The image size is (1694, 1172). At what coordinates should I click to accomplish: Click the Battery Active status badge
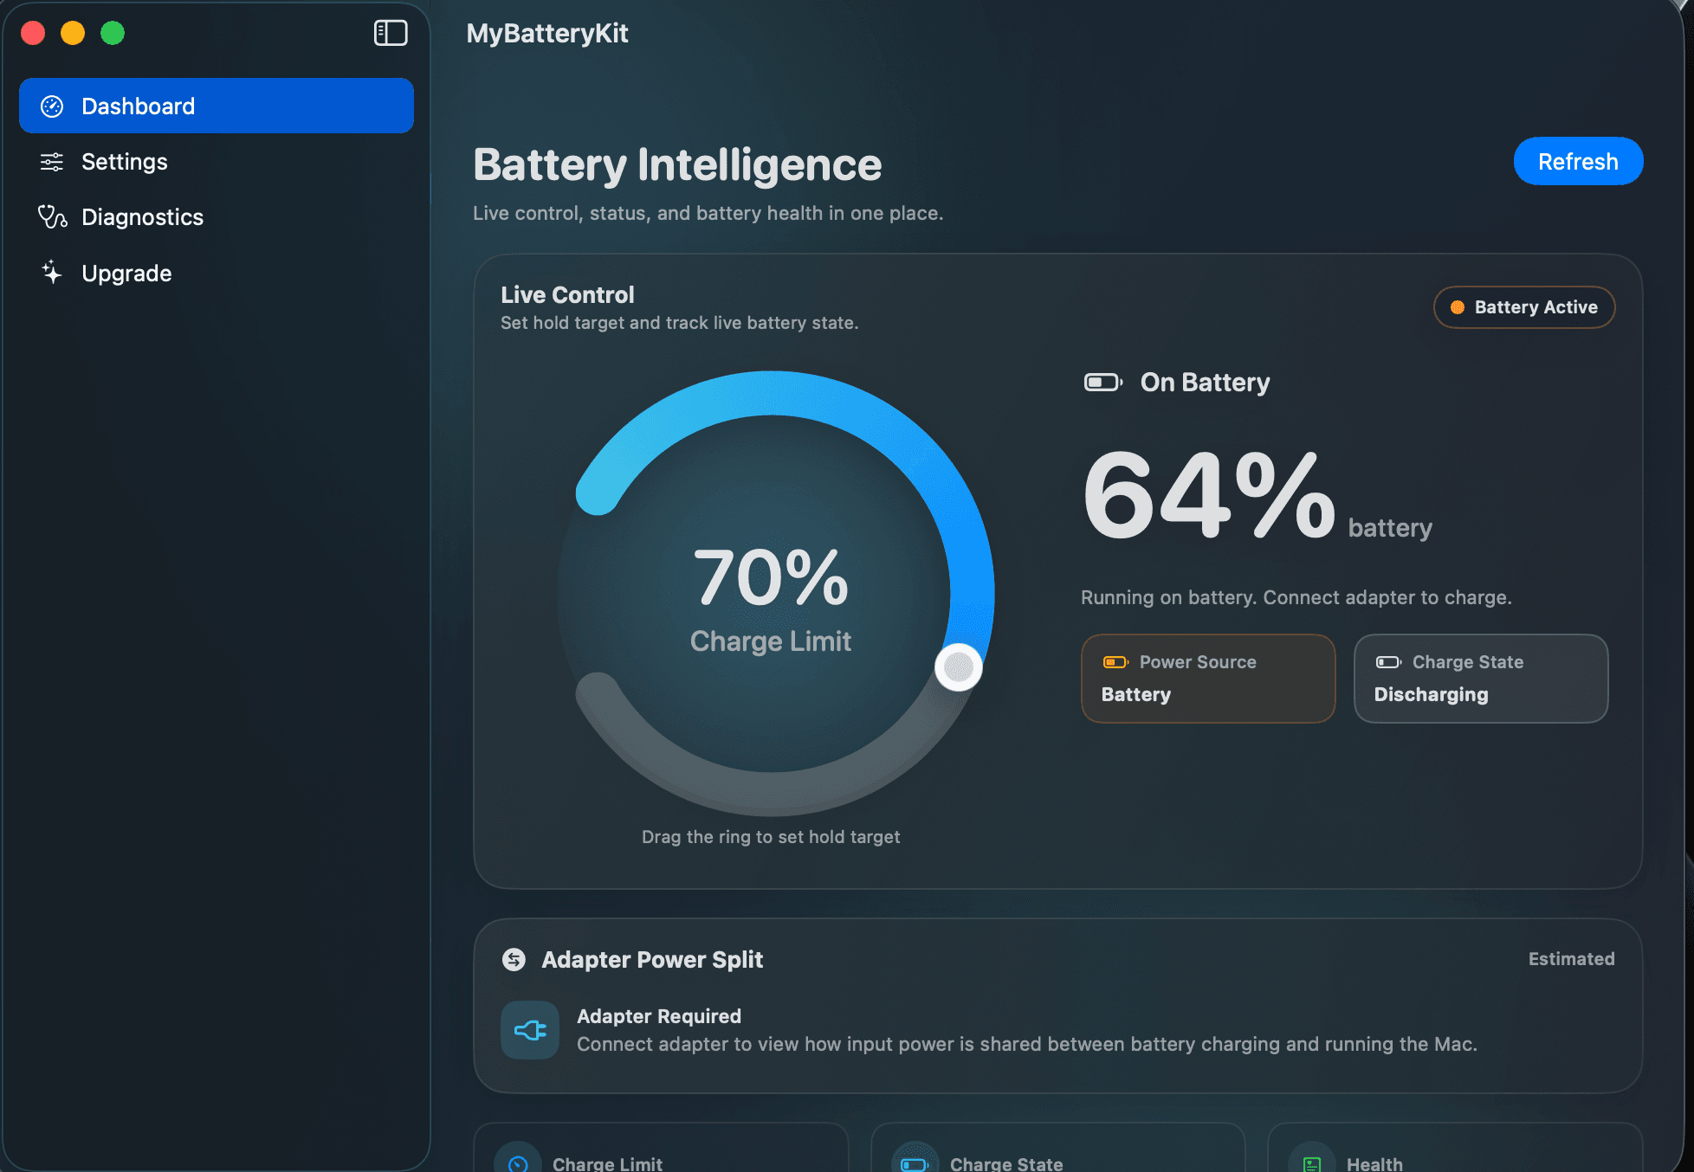pos(1523,307)
